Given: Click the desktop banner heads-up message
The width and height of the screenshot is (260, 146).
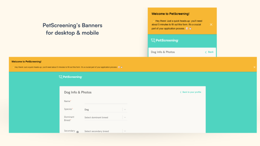Looking at the screenshot, I should (67, 67).
